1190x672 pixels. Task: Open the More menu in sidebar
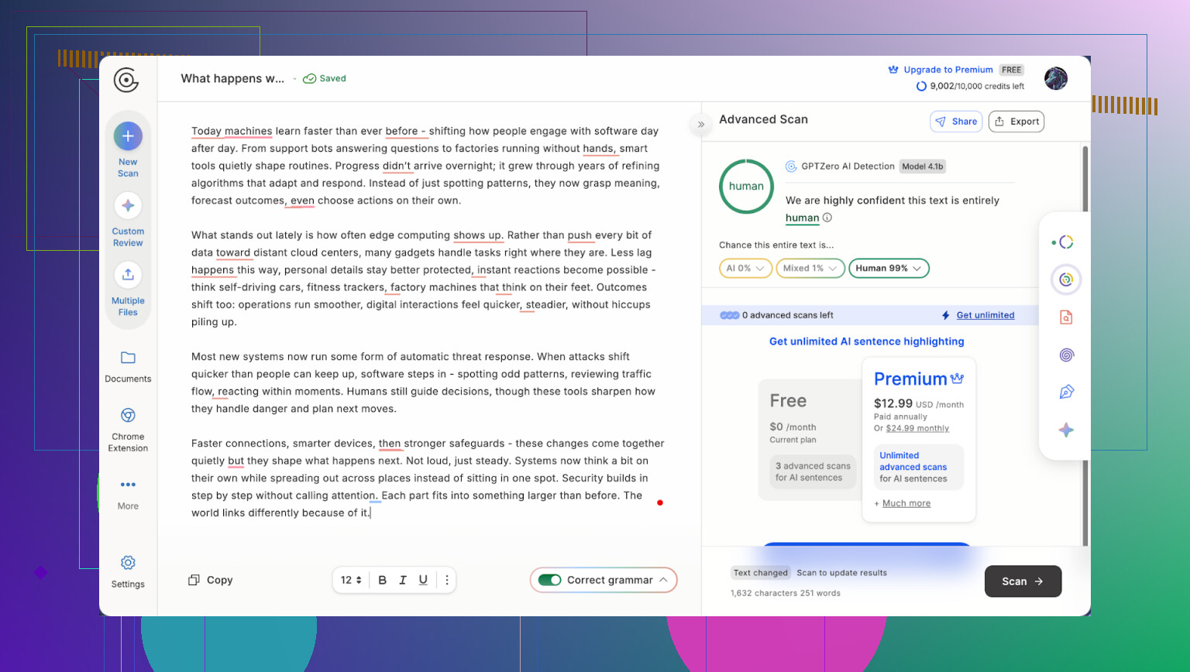click(x=128, y=485)
